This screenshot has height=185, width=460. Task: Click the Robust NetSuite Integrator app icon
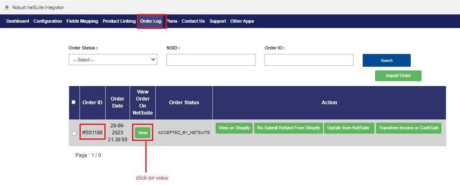click(x=7, y=7)
